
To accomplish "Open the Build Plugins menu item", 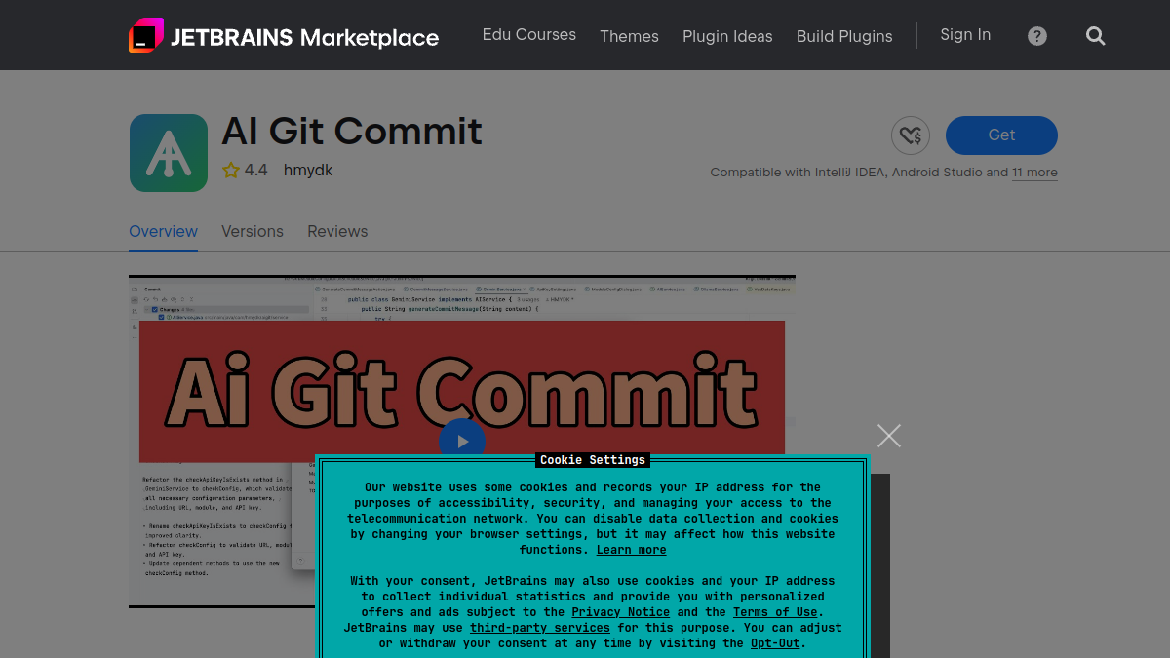I will [844, 36].
